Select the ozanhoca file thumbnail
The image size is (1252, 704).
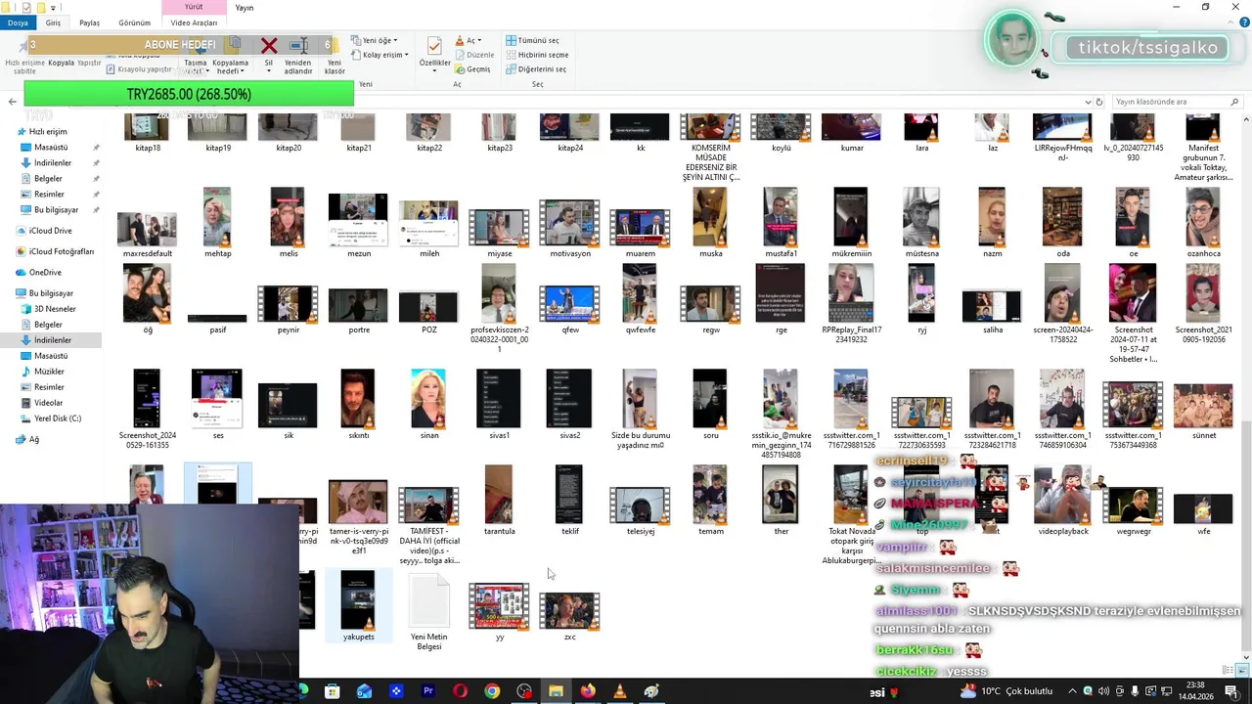tap(1203, 216)
